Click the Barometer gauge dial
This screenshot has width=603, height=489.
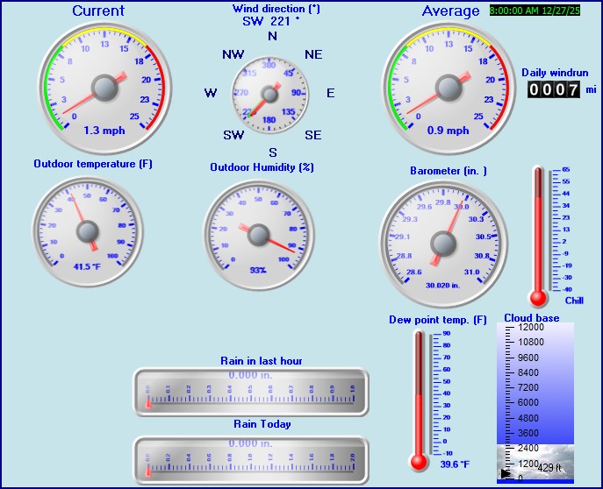pos(443,244)
